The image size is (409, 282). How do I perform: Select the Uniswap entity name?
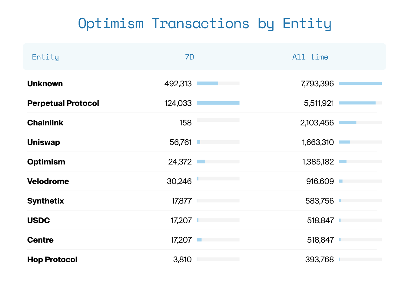tap(44, 142)
